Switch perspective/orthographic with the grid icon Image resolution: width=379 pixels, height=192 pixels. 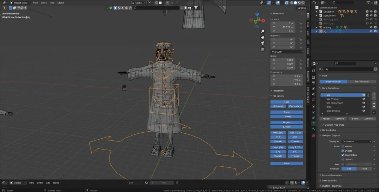(x=262, y=49)
